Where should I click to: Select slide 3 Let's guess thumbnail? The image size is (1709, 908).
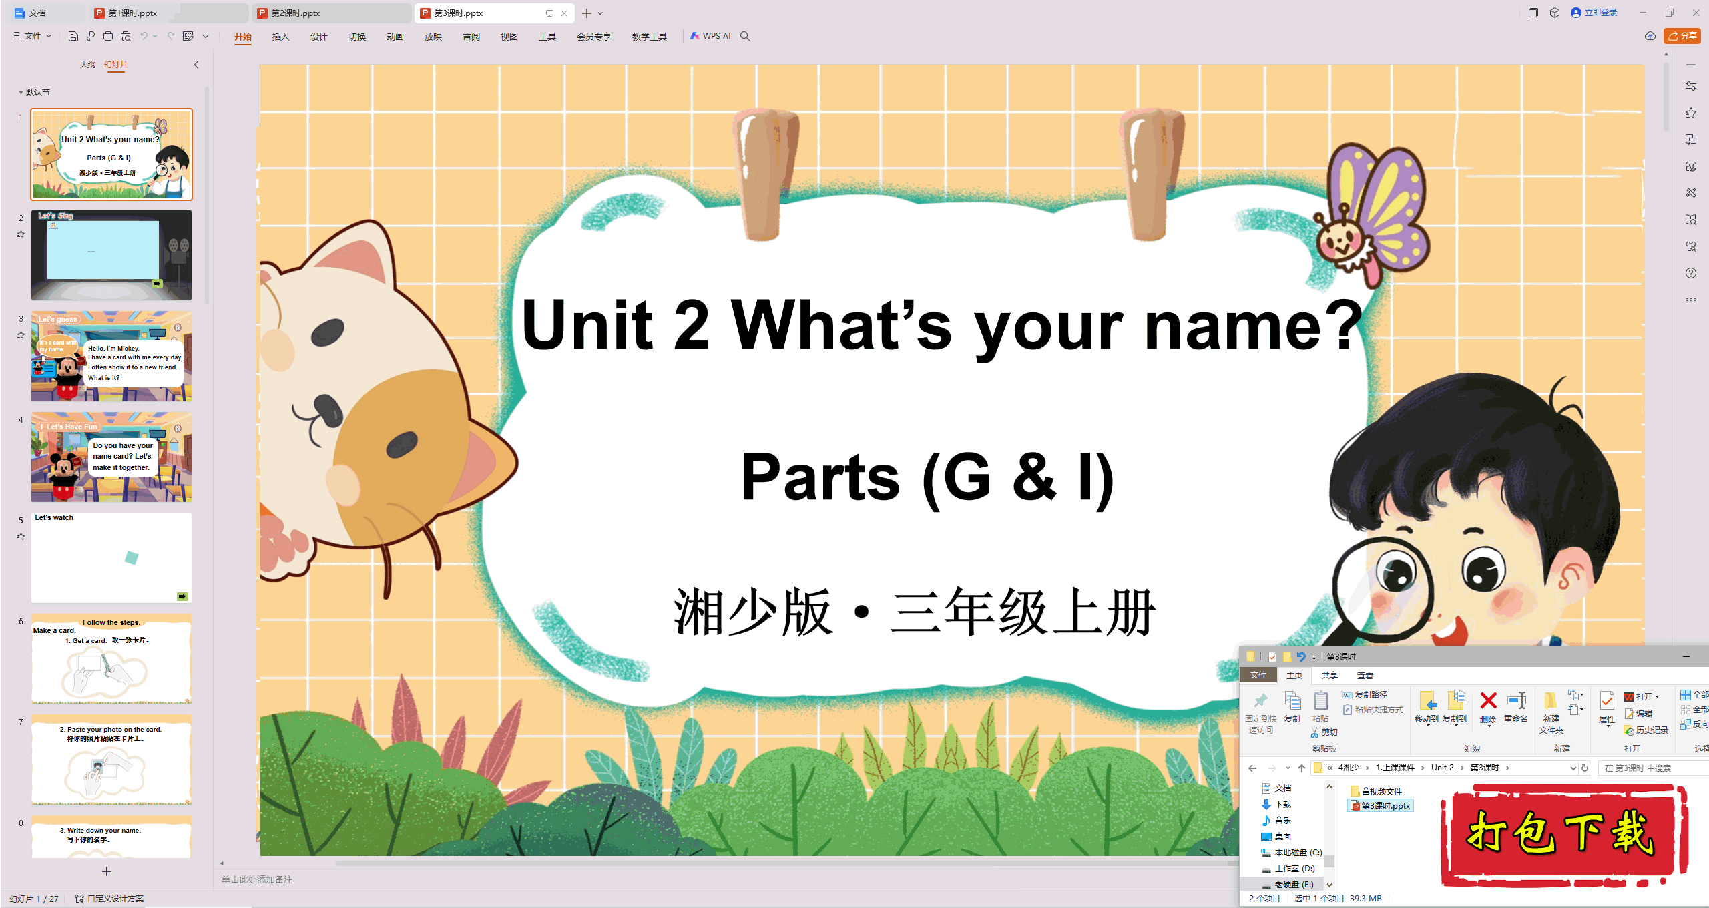pyautogui.click(x=111, y=357)
